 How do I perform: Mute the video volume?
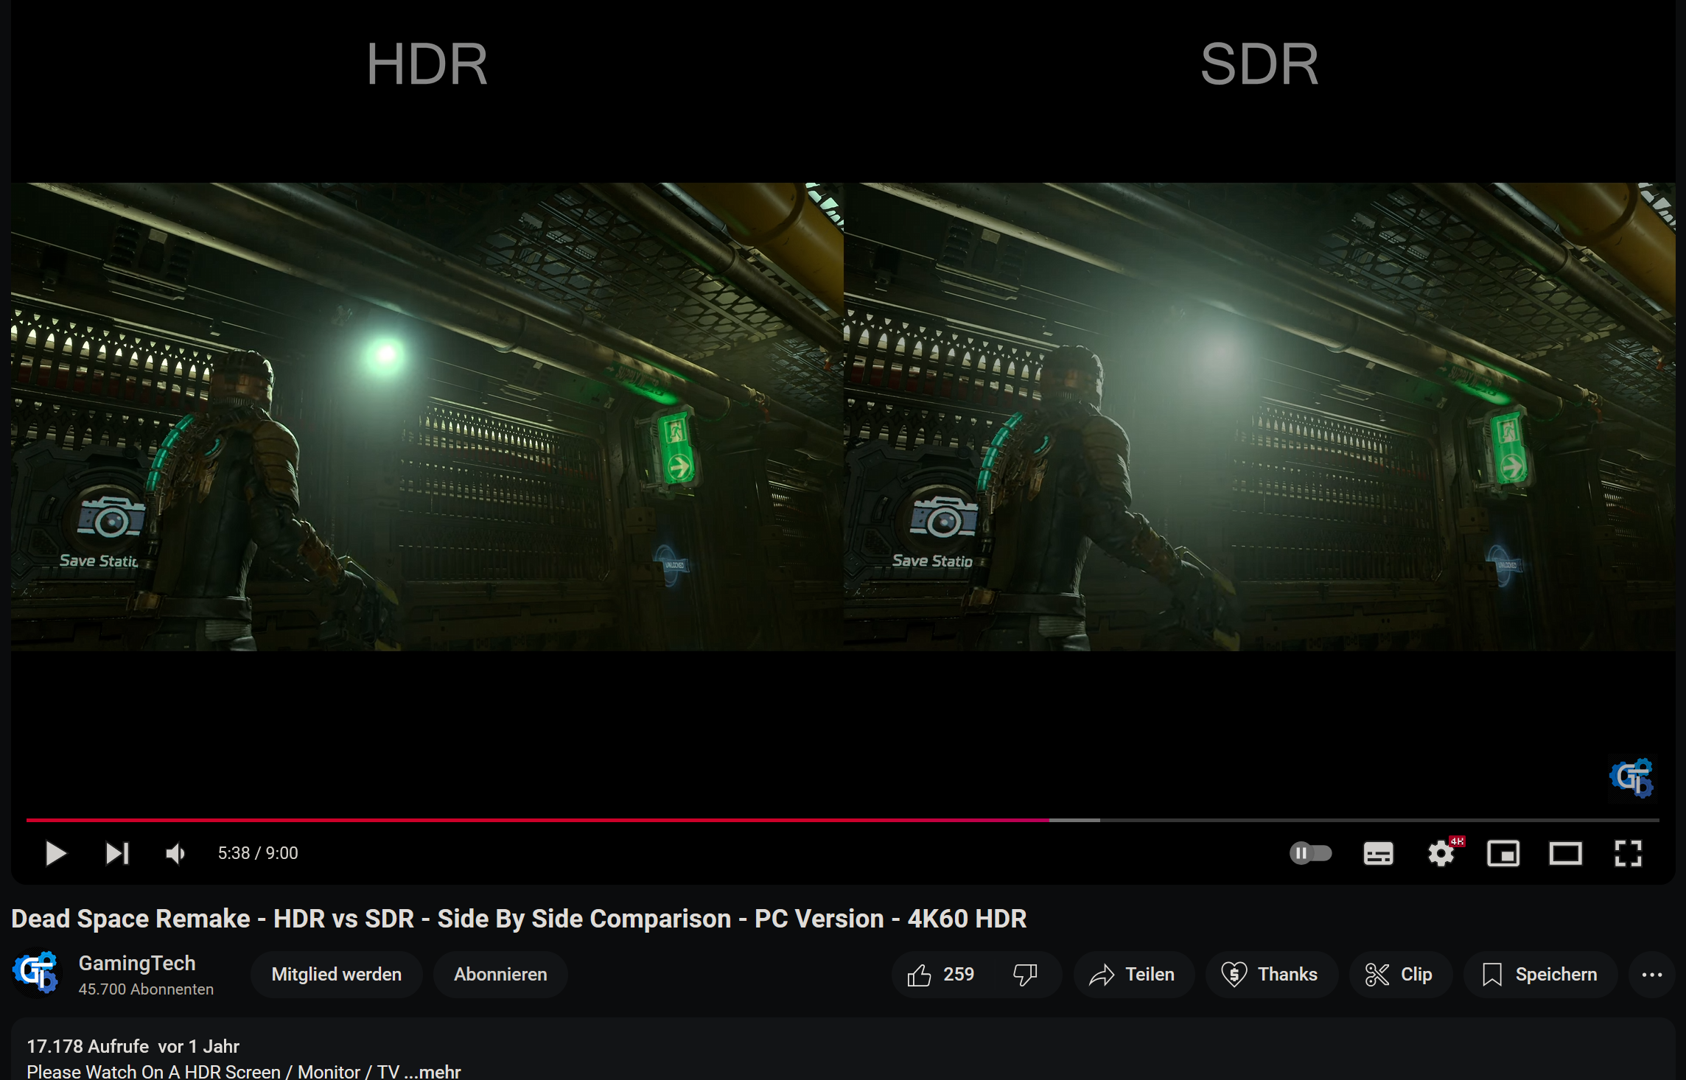coord(175,853)
